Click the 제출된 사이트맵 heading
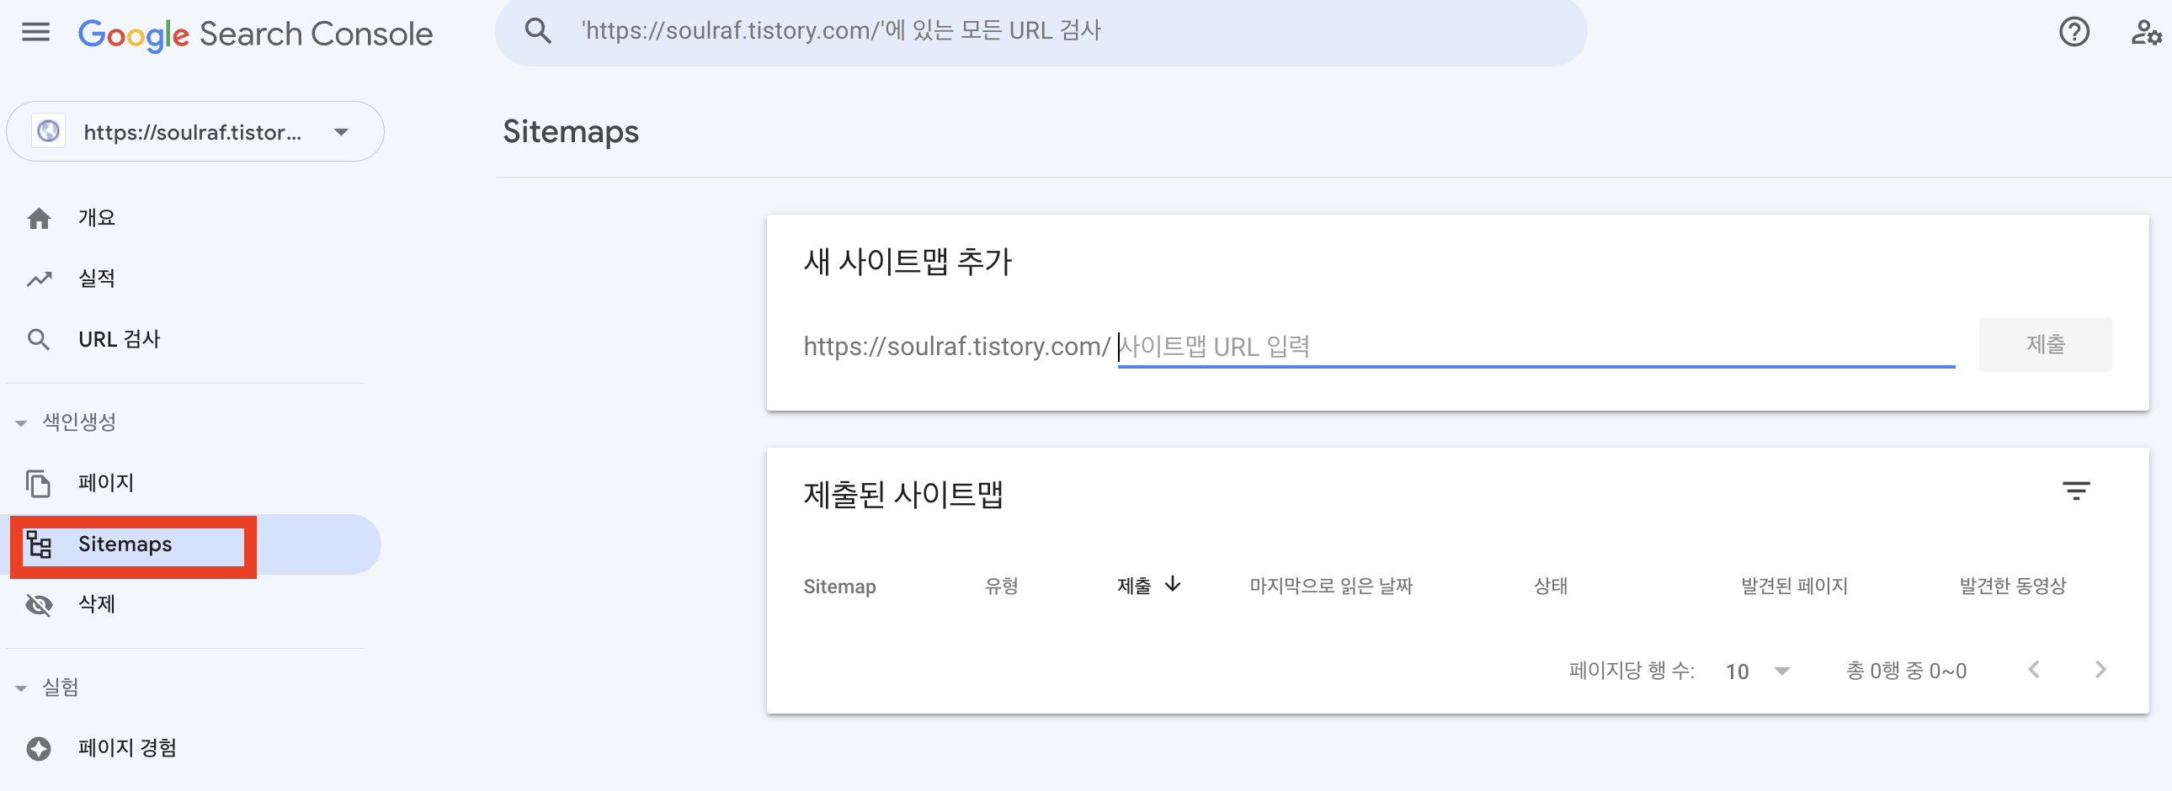This screenshot has width=2172, height=791. click(x=903, y=494)
